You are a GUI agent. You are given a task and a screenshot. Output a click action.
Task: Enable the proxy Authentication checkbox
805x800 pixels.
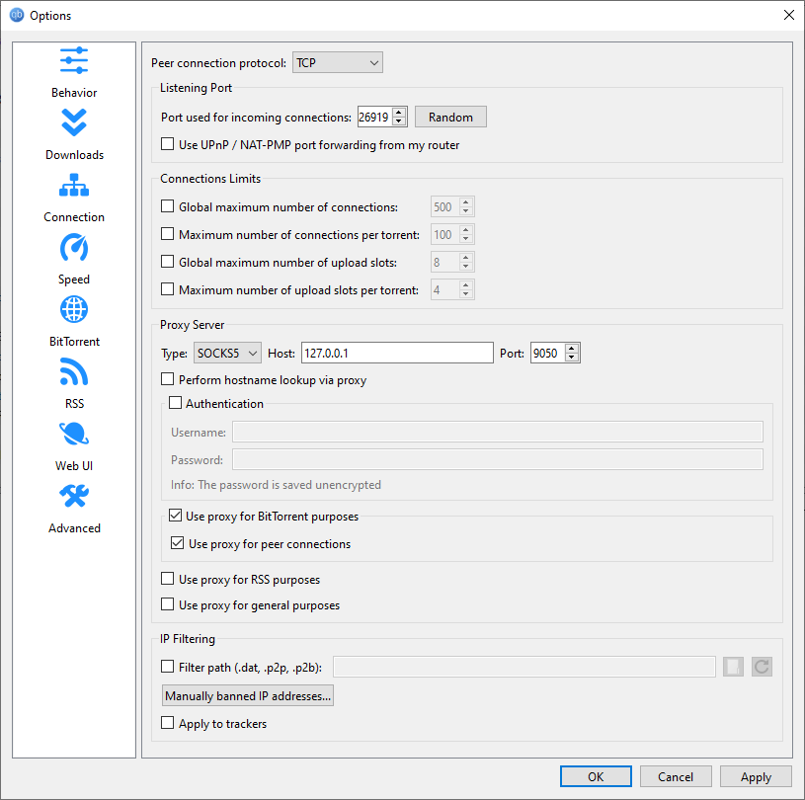[176, 404]
